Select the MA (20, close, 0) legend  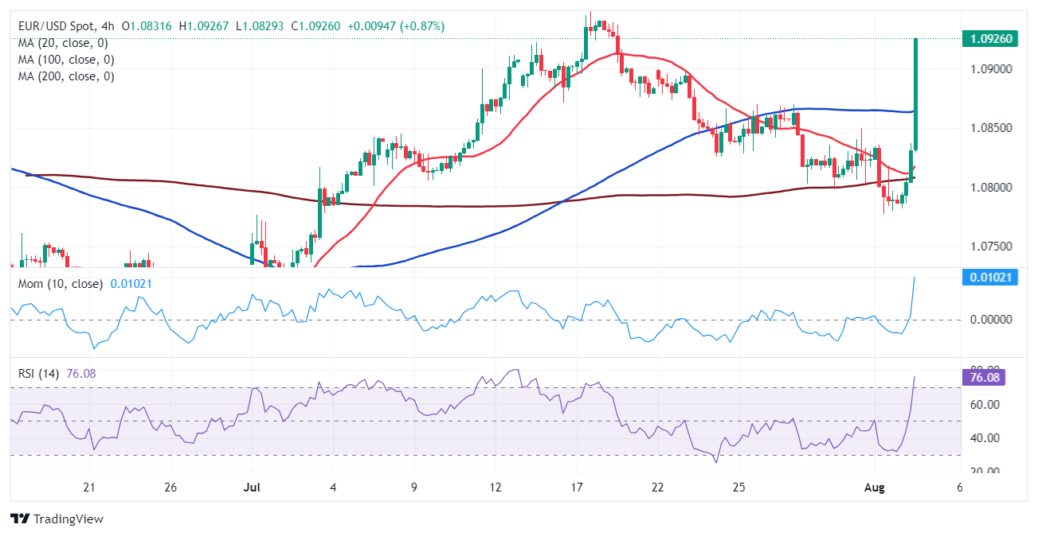(63, 43)
